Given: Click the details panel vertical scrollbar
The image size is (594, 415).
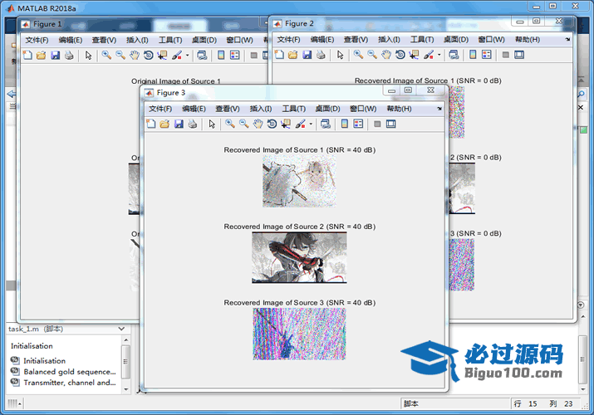Looking at the screenshot, I should coord(125,365).
